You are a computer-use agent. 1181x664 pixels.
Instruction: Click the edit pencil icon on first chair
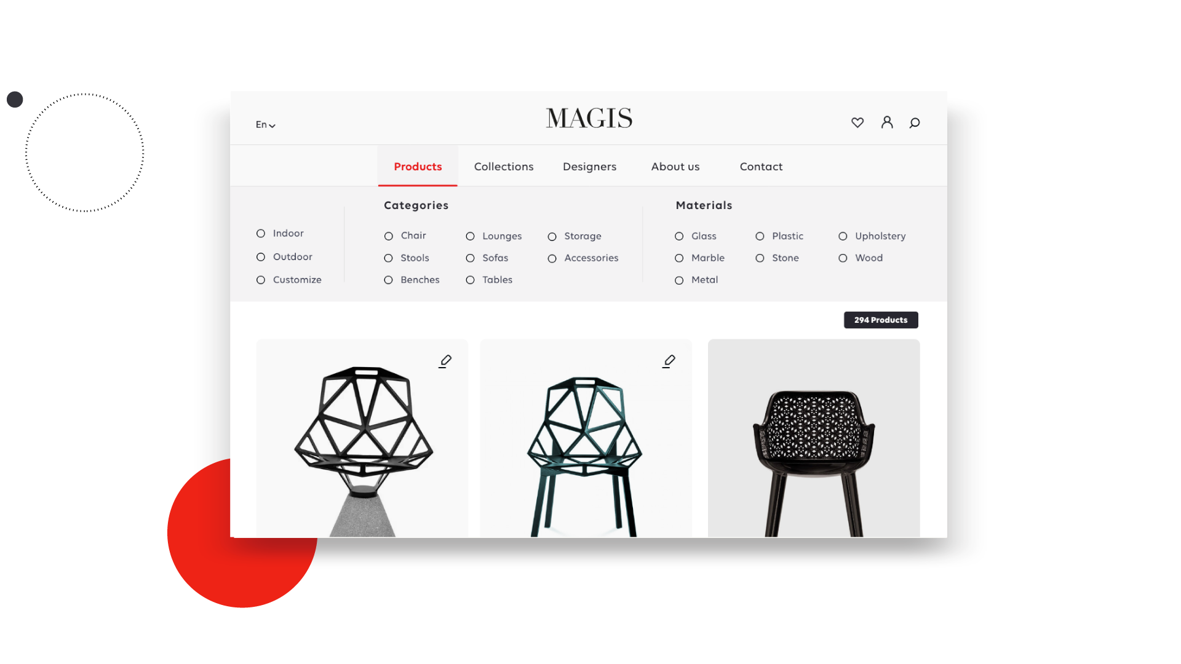[445, 361]
